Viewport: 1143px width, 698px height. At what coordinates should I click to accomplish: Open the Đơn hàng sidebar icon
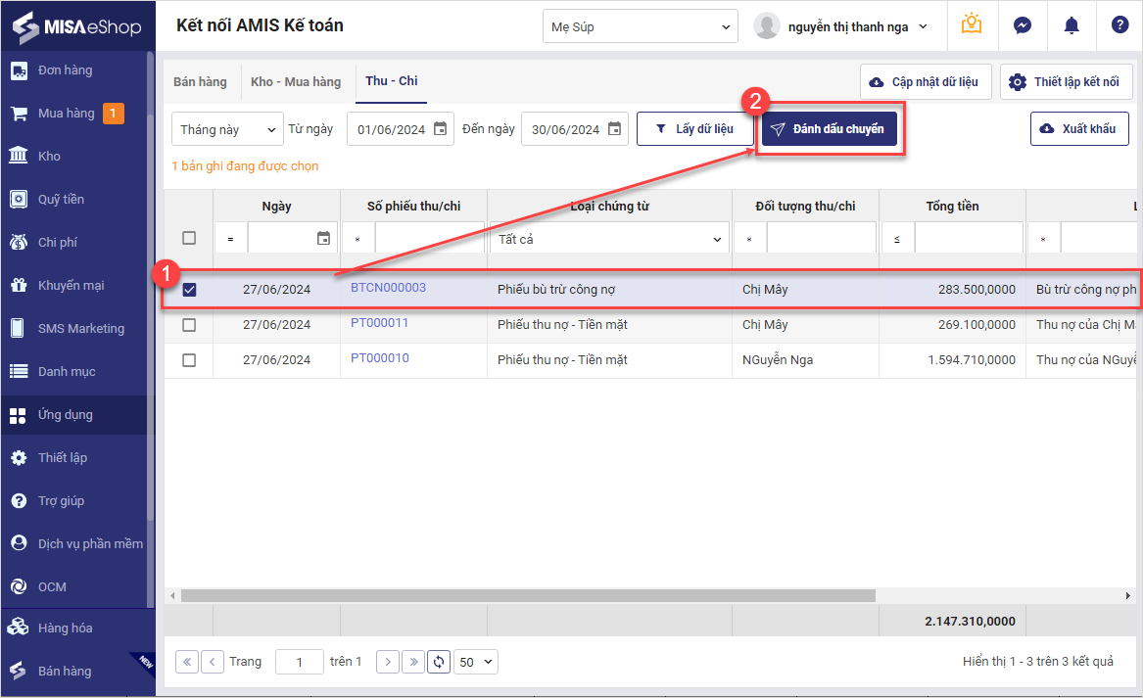[19, 70]
